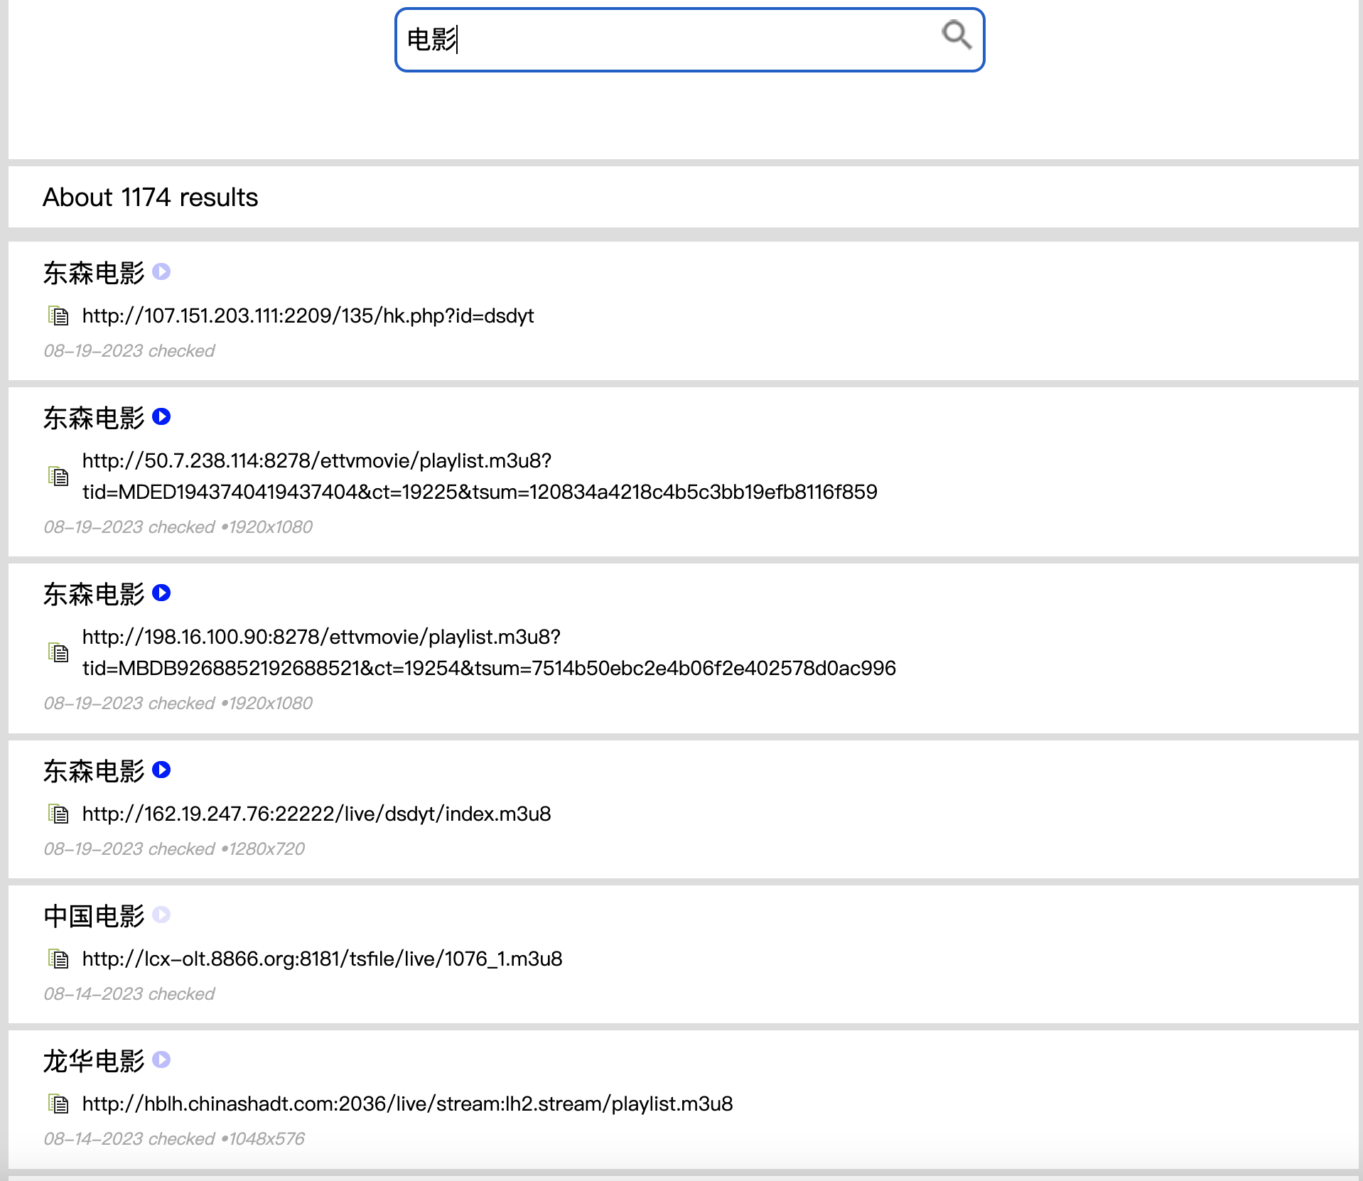1363x1181 pixels.
Task: Copy the 107.151.203.111 link via copy icon
Action: point(58,316)
